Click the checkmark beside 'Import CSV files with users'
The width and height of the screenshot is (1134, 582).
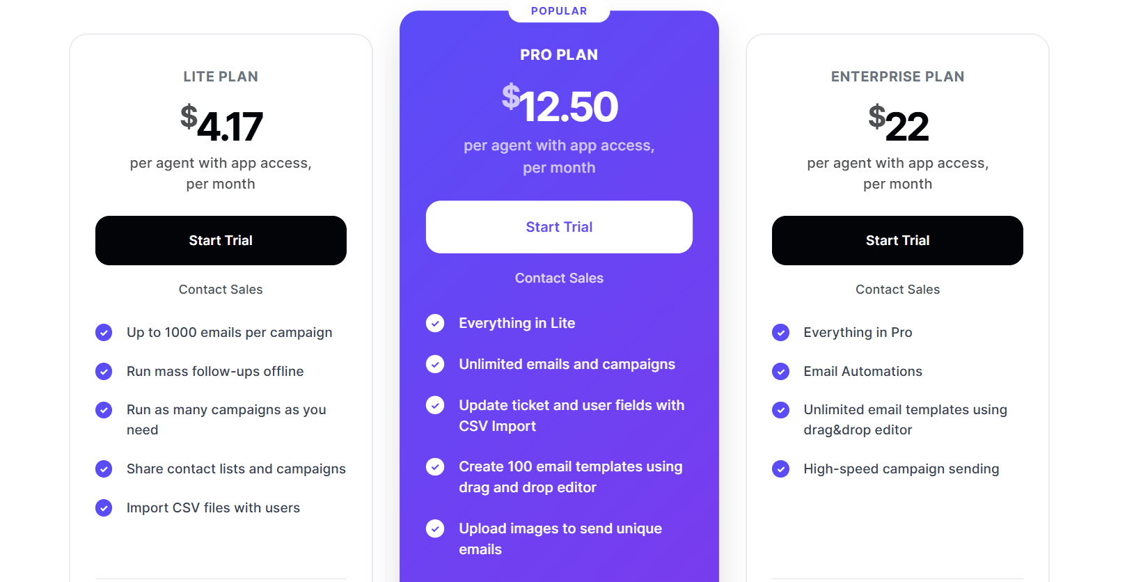point(104,508)
